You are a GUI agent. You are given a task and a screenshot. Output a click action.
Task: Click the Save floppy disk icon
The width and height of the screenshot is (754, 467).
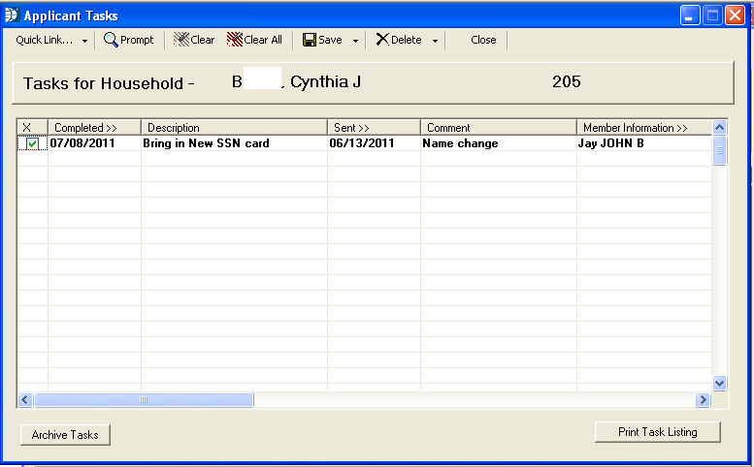pos(309,40)
